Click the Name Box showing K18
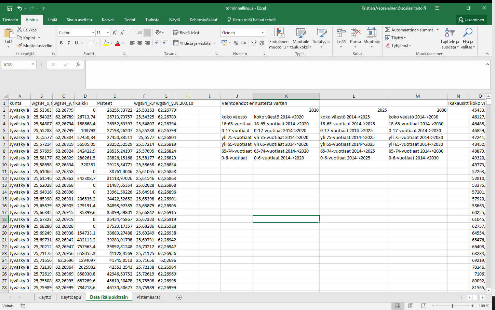495x310 pixels. (17, 65)
